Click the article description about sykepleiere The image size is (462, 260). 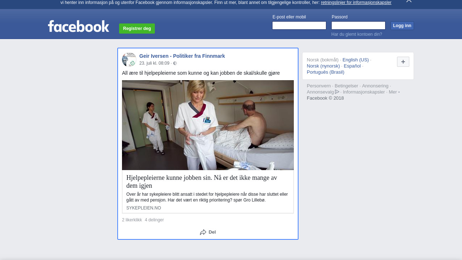click(207, 197)
